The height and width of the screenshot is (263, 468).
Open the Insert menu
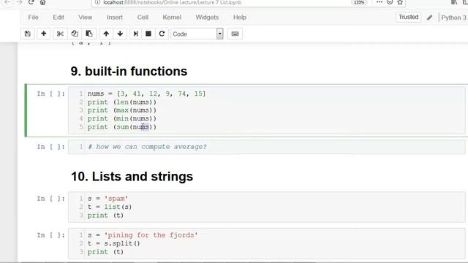[115, 18]
